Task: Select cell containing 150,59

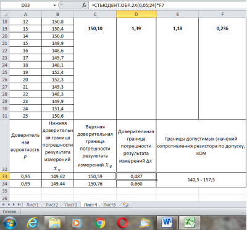Action: (95, 176)
